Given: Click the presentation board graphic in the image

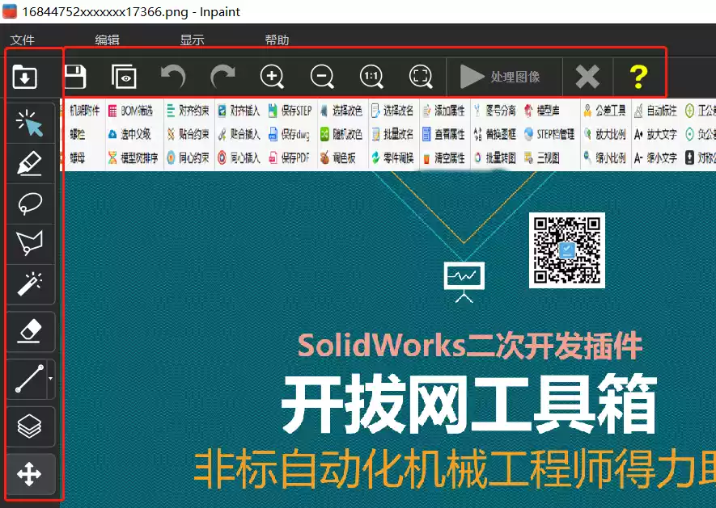Looking at the screenshot, I should (464, 281).
